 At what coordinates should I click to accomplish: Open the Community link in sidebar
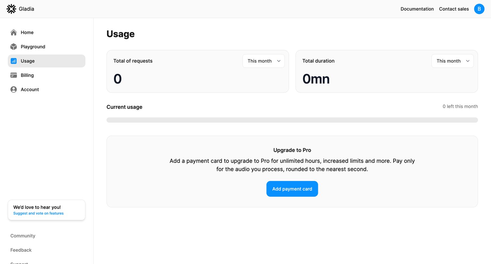(23, 236)
